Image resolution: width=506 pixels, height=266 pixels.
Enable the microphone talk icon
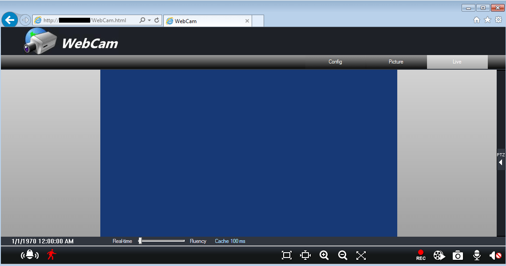click(477, 255)
